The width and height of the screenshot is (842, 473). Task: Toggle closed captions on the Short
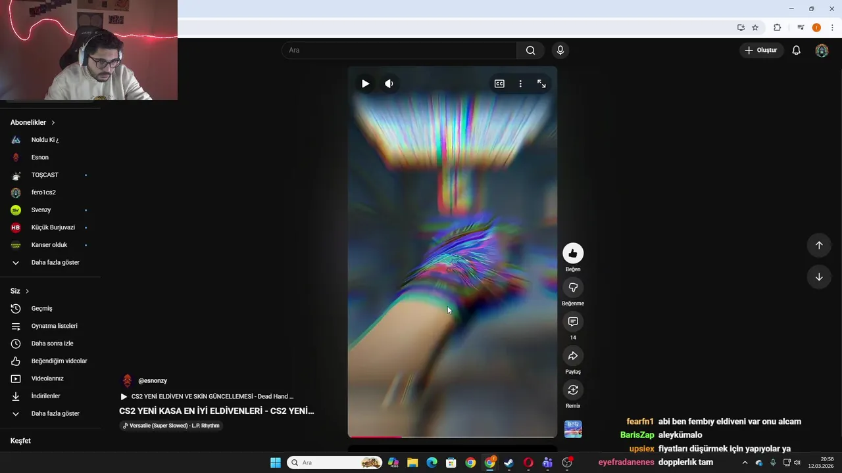pyautogui.click(x=499, y=83)
